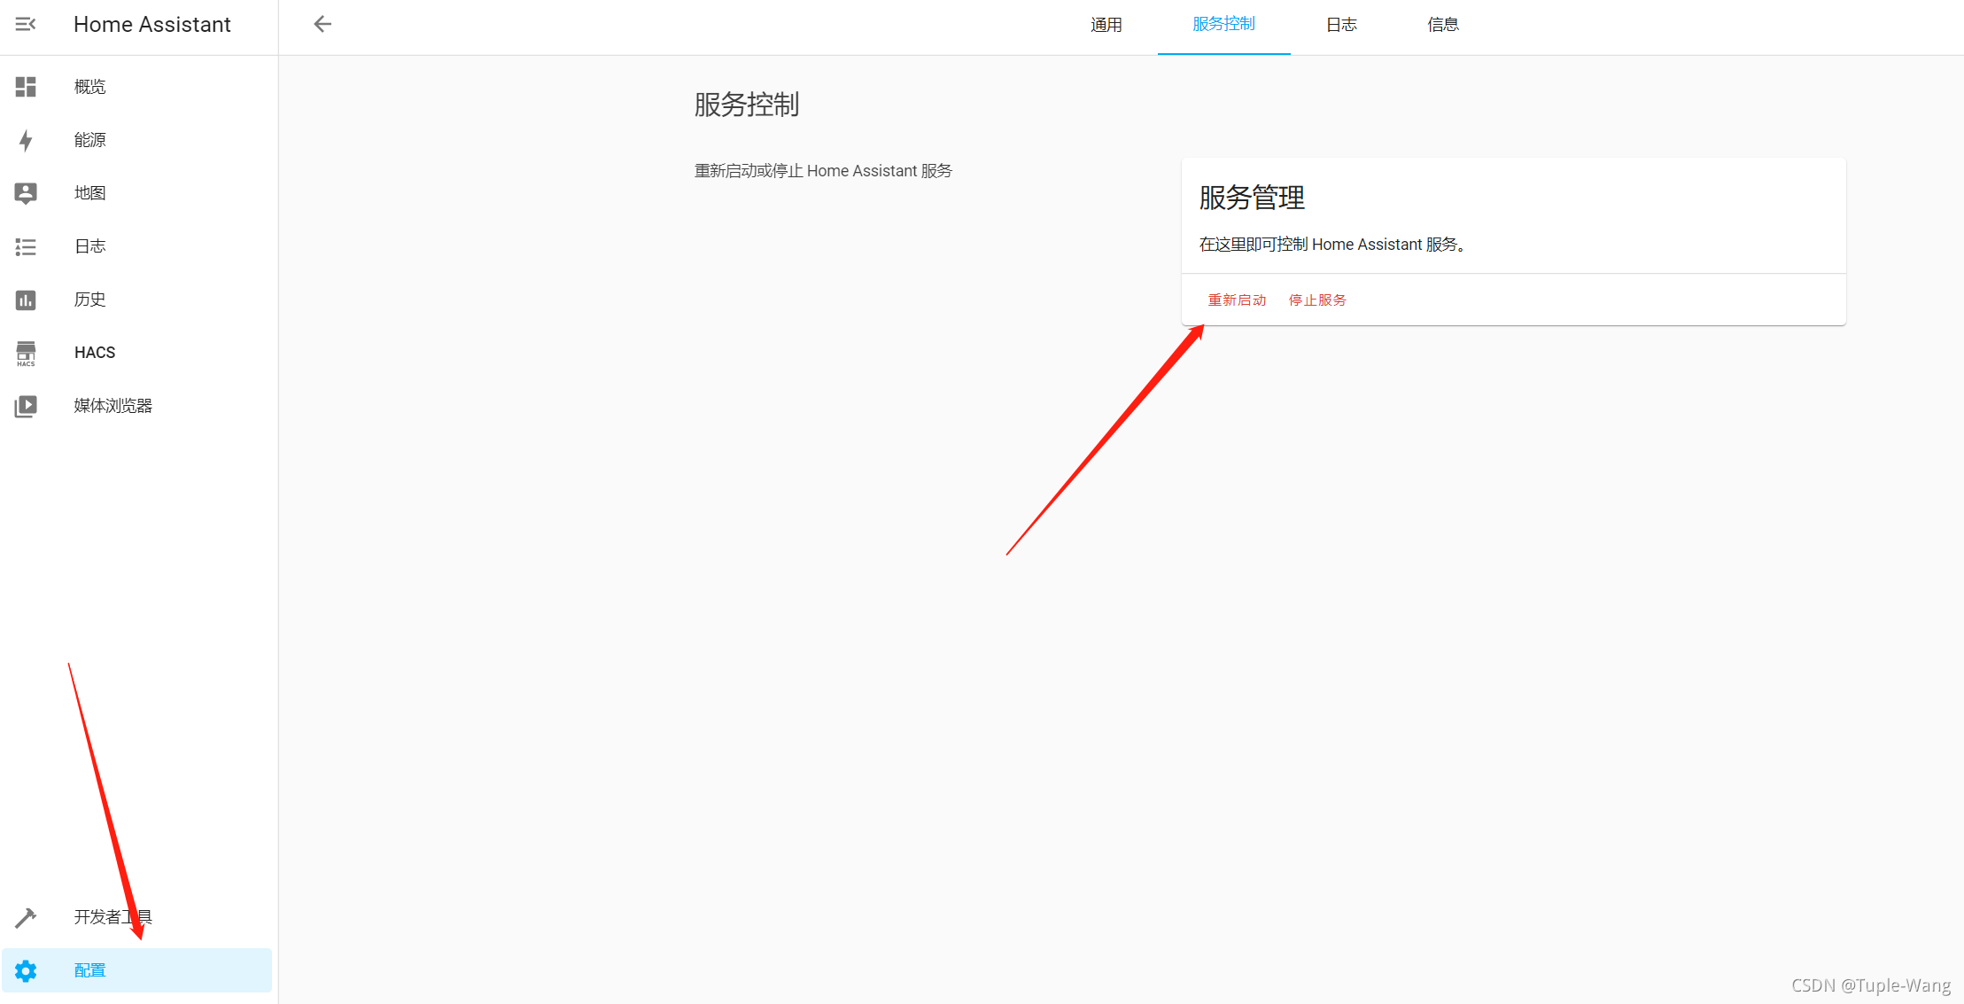This screenshot has width=1964, height=1004.
Task: Select the 服务控制 tab
Action: [x=1223, y=25]
